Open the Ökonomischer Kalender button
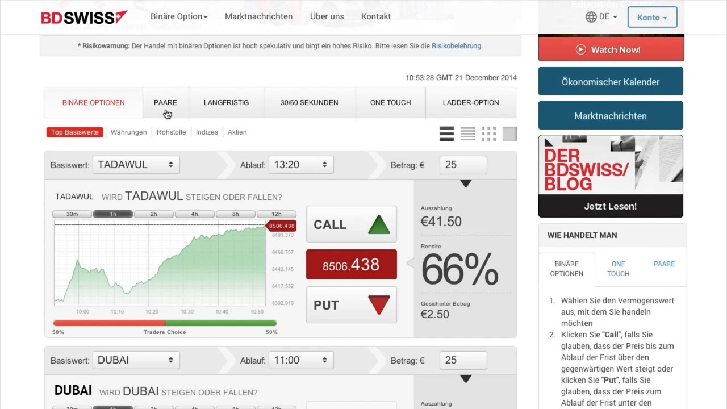727x409 pixels. click(611, 81)
